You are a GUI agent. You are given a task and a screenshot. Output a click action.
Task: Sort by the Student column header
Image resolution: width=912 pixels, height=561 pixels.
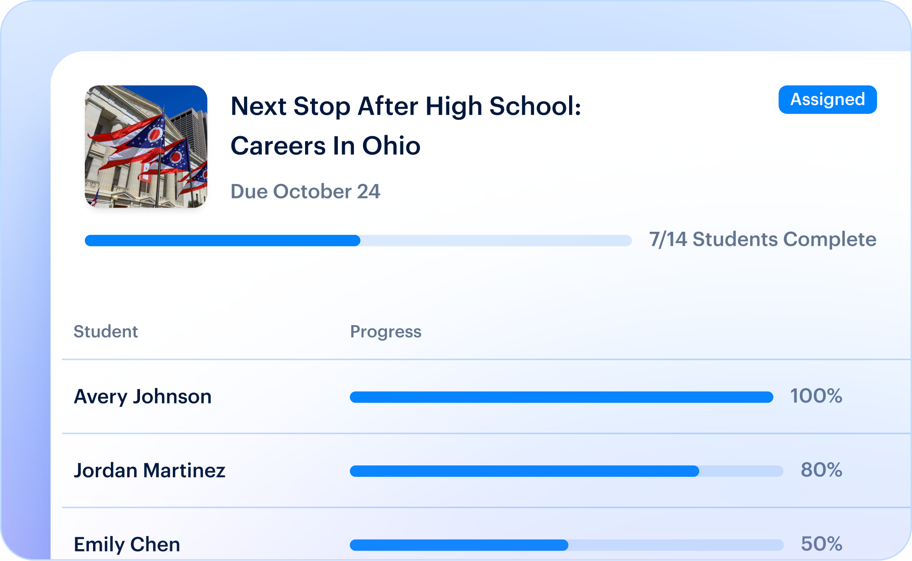106,331
